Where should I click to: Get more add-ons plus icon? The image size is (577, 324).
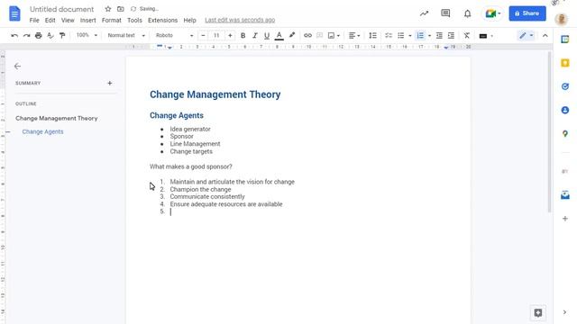pos(565,219)
